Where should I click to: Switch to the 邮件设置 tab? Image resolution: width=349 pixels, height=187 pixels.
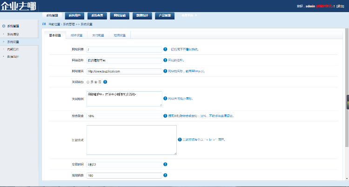[77, 35]
